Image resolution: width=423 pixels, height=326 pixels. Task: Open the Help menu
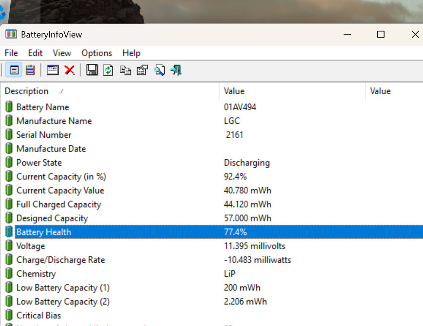[131, 53]
